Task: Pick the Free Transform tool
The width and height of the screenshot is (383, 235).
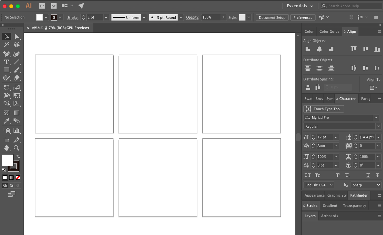Action: (17, 95)
